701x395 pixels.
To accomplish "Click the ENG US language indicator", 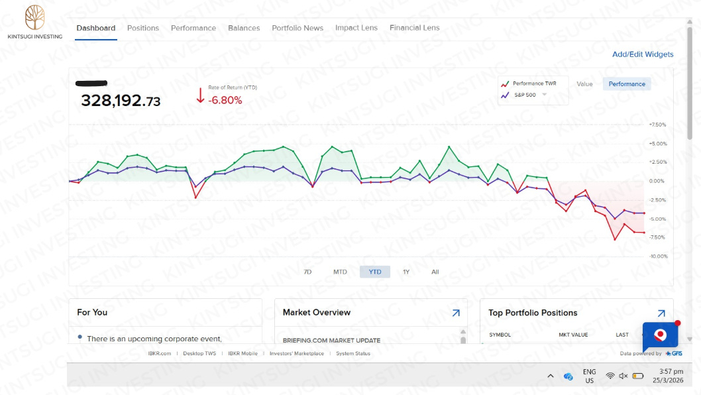I will pyautogui.click(x=589, y=376).
